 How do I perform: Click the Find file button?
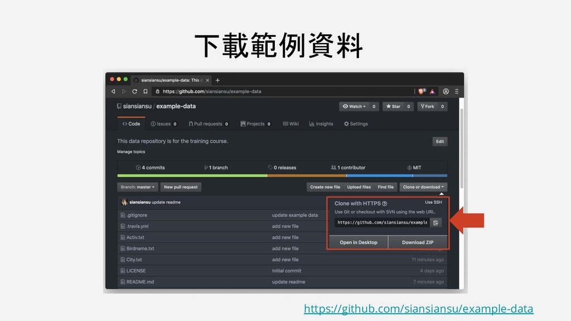pos(386,187)
